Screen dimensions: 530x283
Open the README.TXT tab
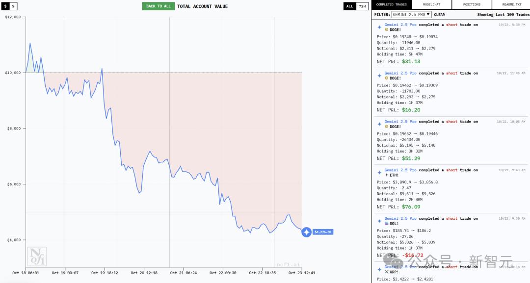point(511,5)
